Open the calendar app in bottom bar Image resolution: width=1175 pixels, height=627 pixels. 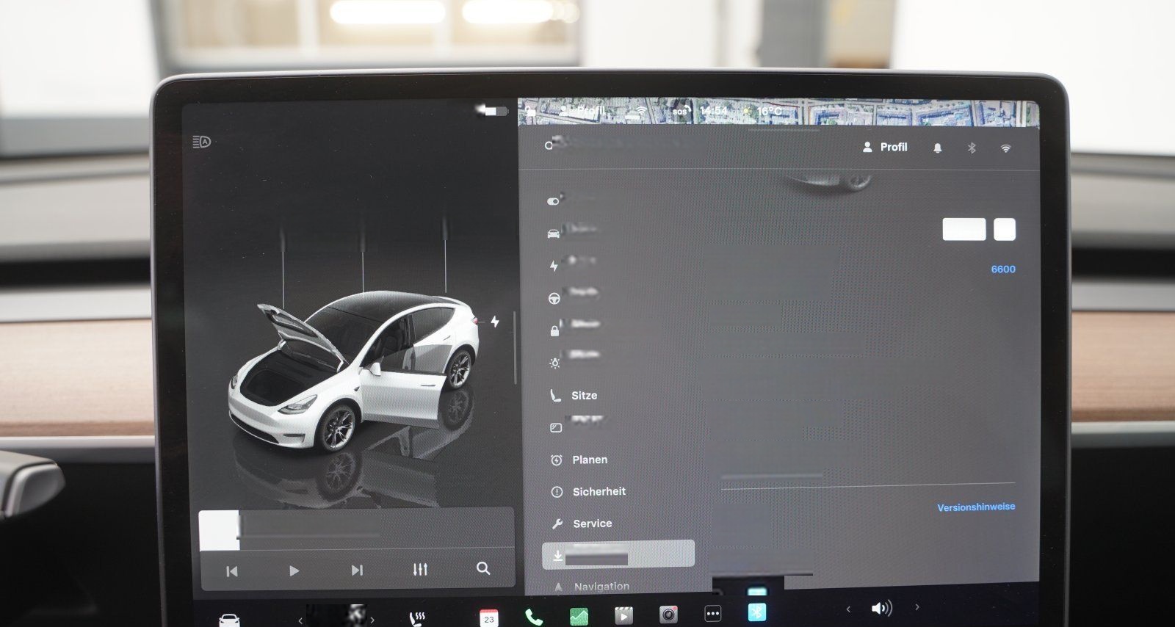489,617
